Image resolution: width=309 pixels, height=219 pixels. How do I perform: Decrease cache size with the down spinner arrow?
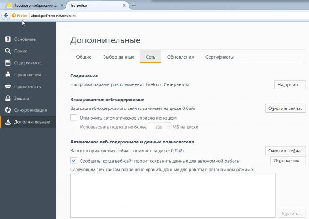[168, 129]
